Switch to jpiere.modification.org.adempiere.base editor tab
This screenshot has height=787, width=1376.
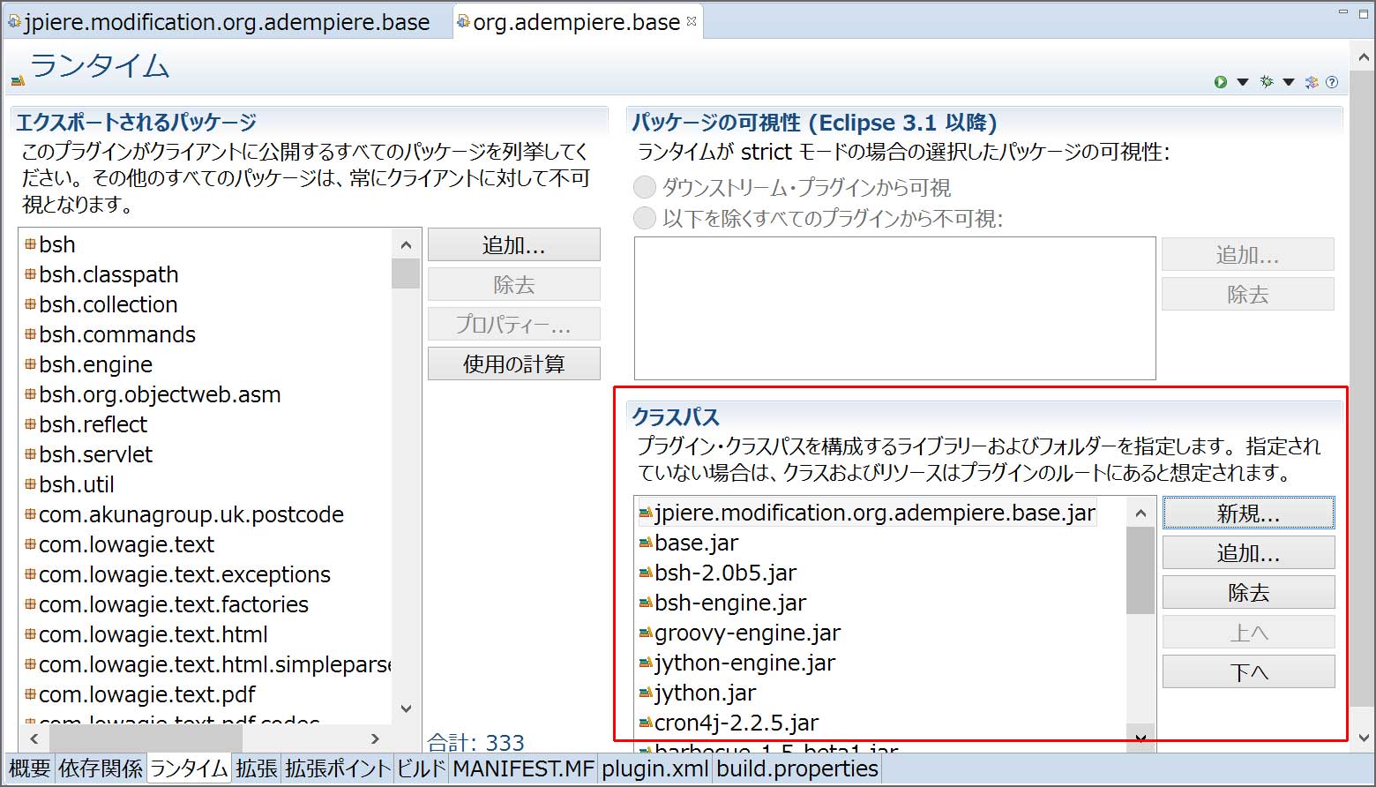tap(227, 22)
